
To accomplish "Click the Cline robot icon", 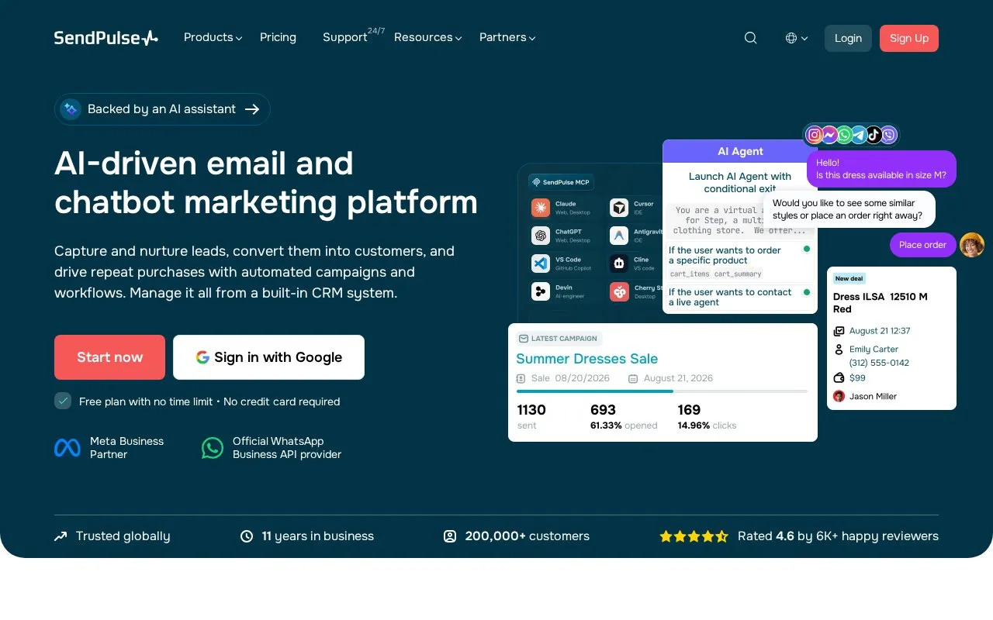I will pos(619,263).
